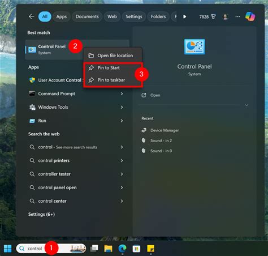Switch to the Folders filter tab

[x=158, y=16]
